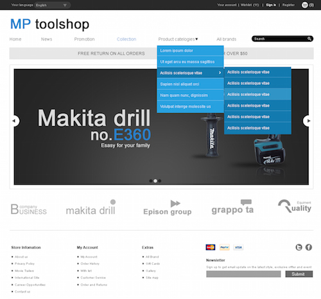
Task: Open All brands menu item
Action: (x=227, y=39)
